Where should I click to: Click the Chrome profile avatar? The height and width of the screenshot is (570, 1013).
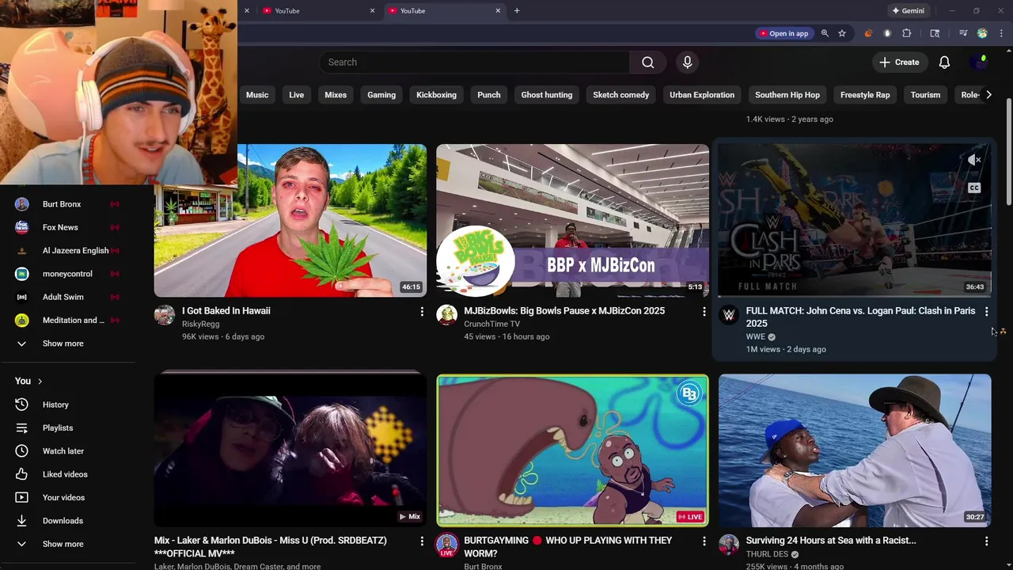pyautogui.click(x=982, y=33)
